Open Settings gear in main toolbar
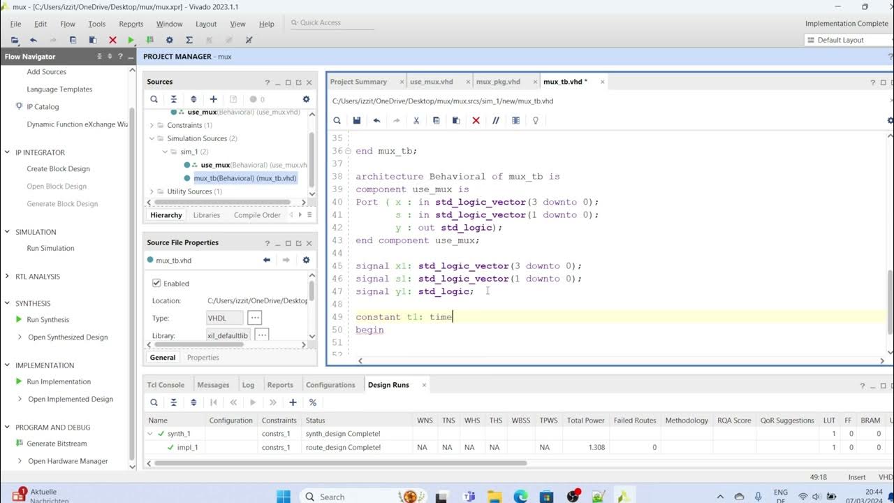Screen dimensions: 894x503 tap(169, 41)
